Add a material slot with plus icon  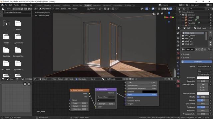[210, 32]
